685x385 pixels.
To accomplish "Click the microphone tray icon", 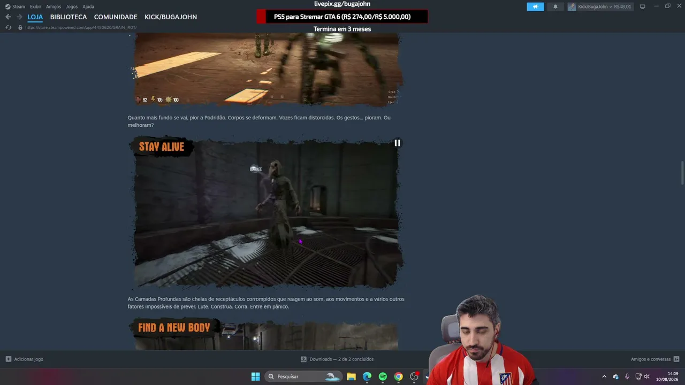I will point(627,376).
